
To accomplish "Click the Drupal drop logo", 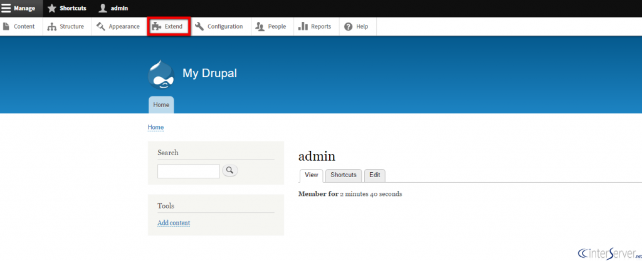I will click(x=161, y=74).
